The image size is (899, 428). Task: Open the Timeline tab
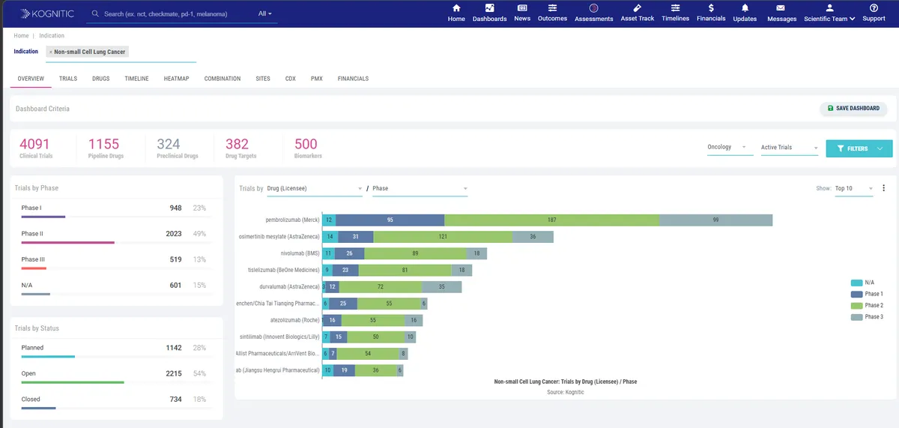point(136,79)
